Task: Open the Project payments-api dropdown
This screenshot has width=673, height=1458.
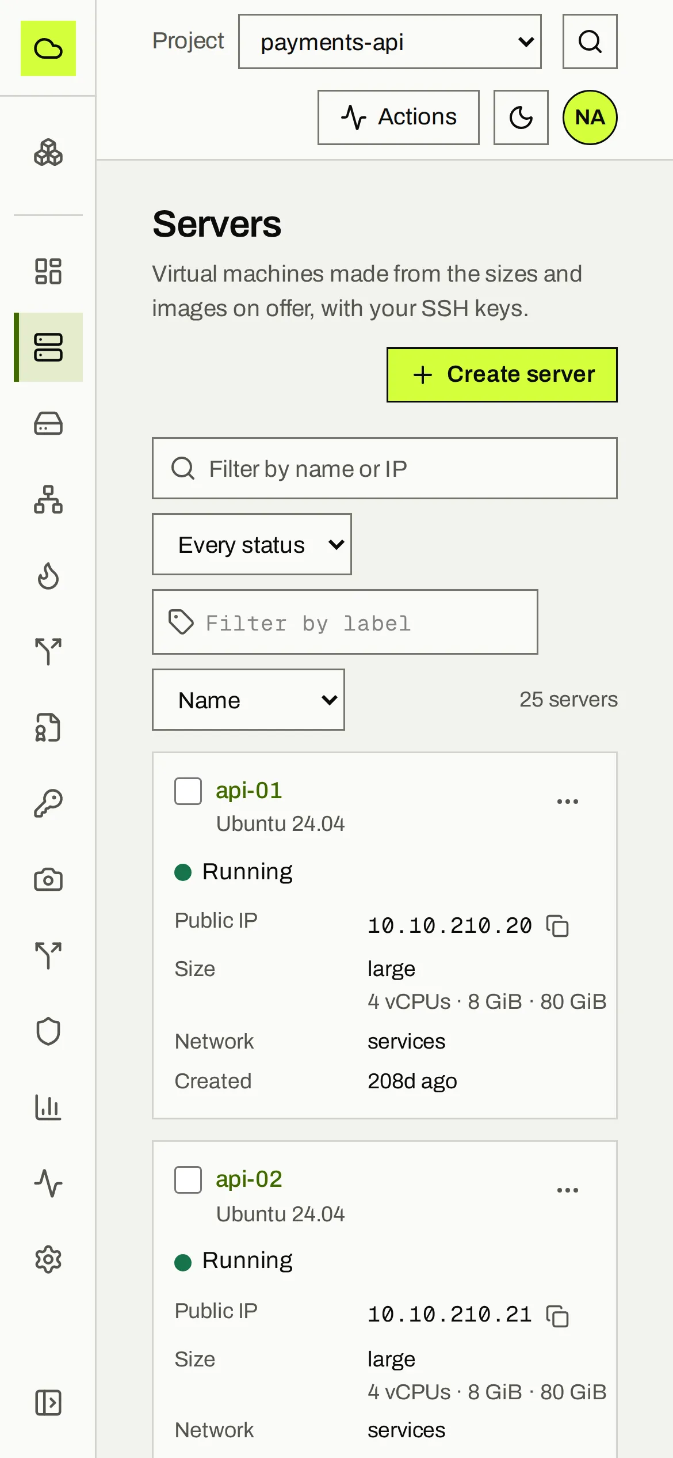Action: coord(390,41)
